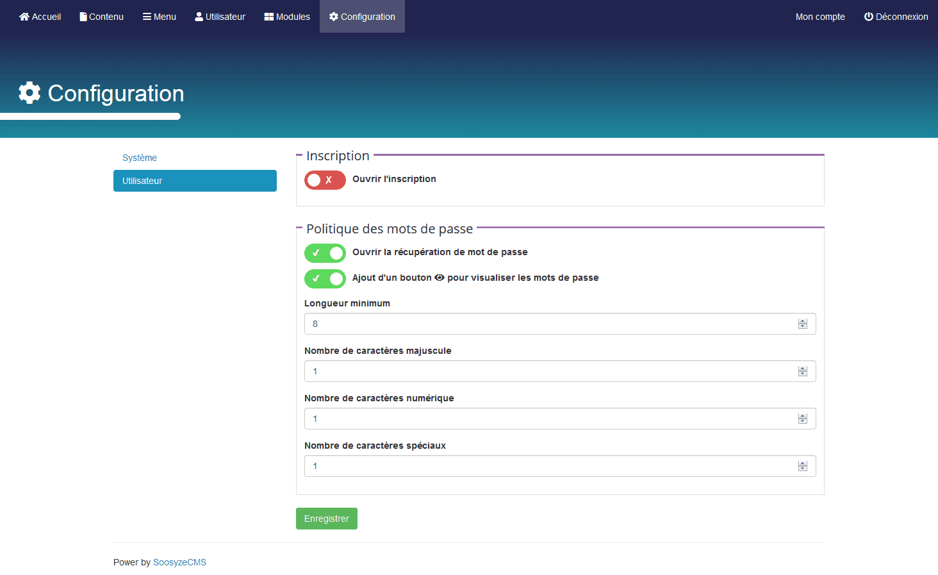Open Contenu via its file icon

(x=83, y=17)
